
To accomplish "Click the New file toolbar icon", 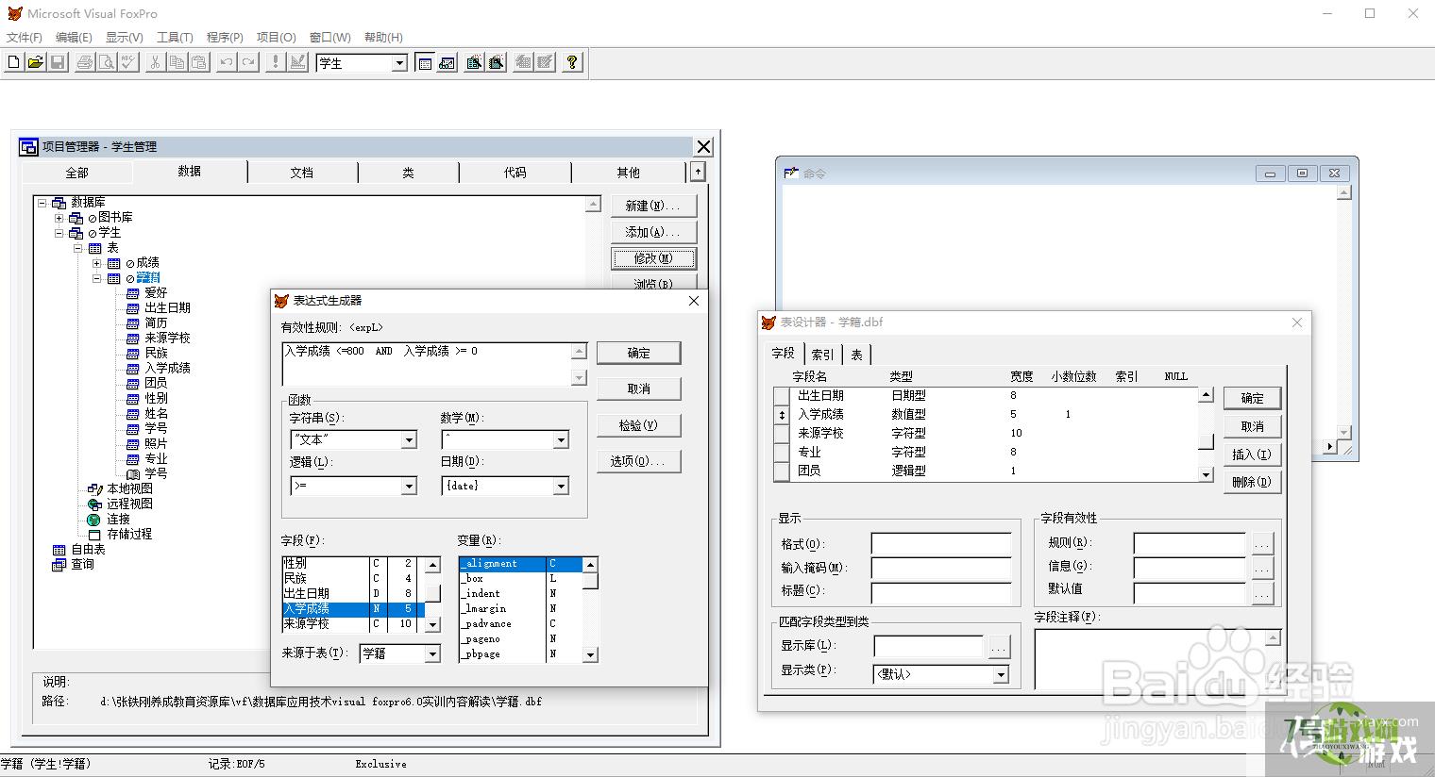I will [13, 62].
